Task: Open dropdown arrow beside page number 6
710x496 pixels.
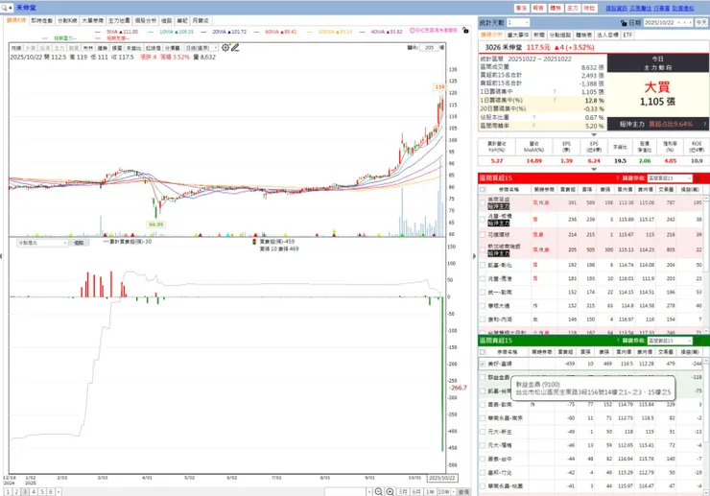Action: (59, 492)
